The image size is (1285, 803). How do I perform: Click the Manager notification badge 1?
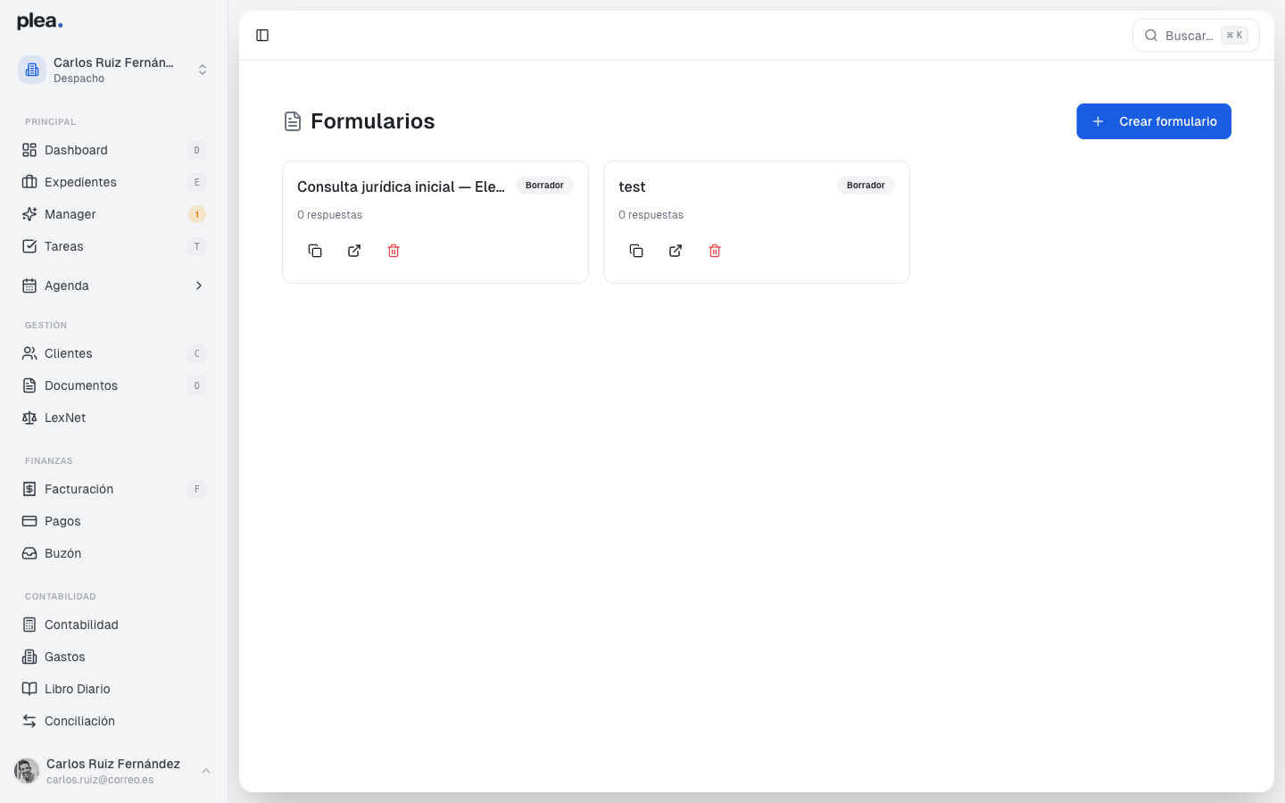tap(197, 214)
